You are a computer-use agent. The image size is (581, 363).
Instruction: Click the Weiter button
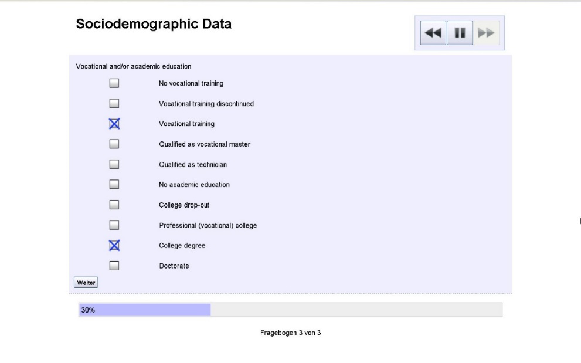pos(86,282)
